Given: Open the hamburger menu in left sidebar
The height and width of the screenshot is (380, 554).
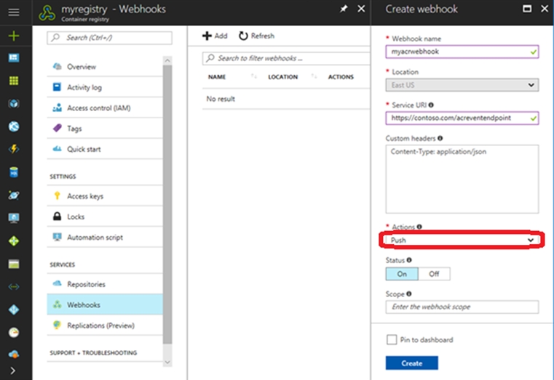Looking at the screenshot, I should pos(14,12).
